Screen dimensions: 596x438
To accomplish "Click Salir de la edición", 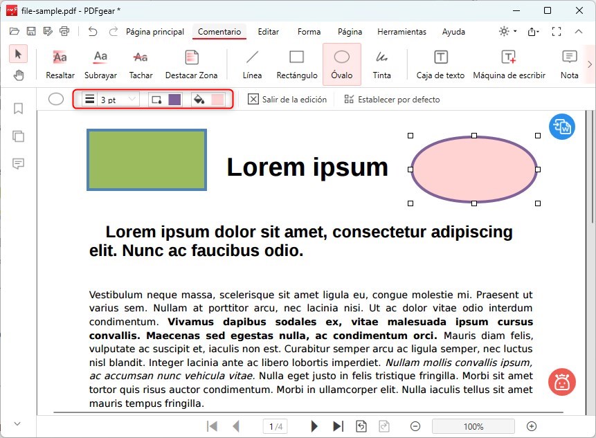I will coord(287,99).
